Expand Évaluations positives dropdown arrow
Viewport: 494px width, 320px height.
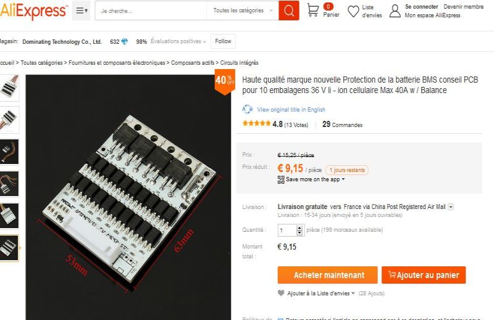click(x=204, y=41)
